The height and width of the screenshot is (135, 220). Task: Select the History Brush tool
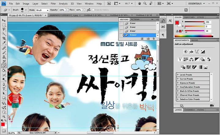(4, 61)
